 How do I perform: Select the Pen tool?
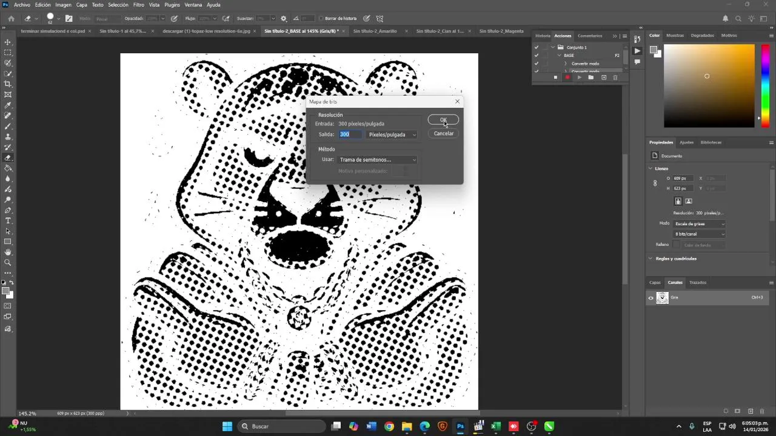click(8, 210)
